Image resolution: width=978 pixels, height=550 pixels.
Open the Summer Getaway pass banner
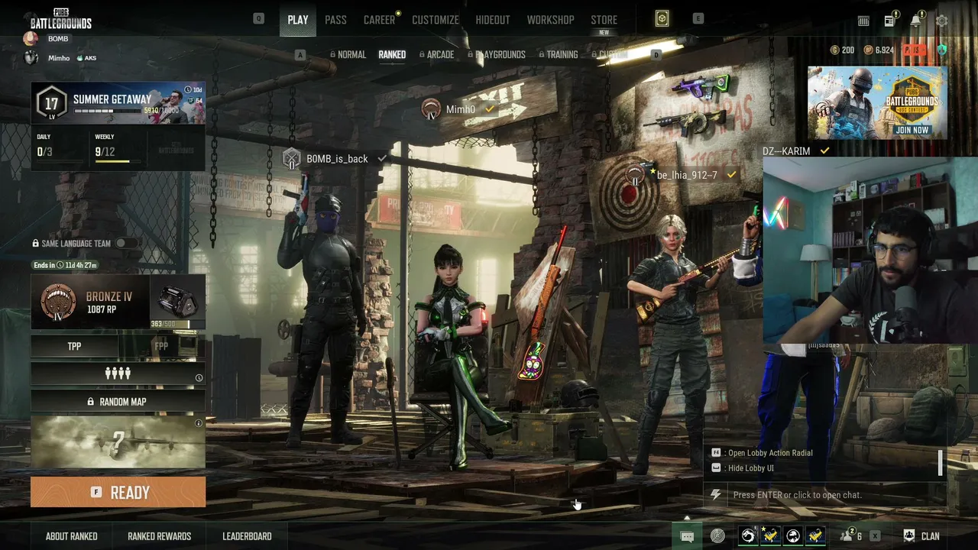pyautogui.click(x=118, y=103)
